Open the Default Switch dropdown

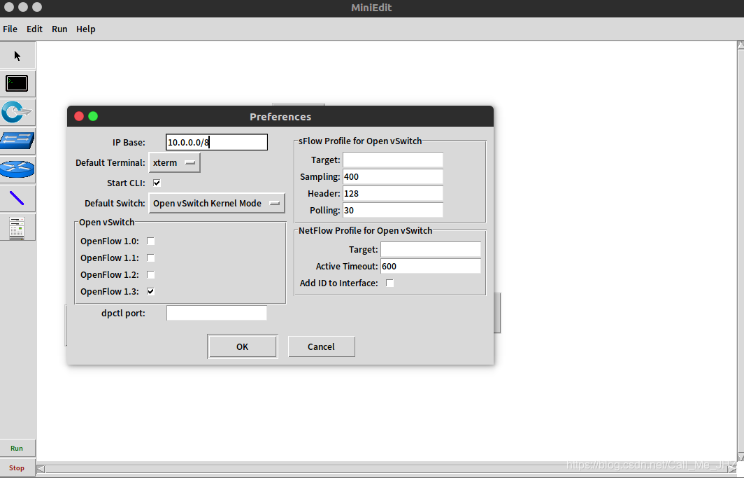(217, 203)
